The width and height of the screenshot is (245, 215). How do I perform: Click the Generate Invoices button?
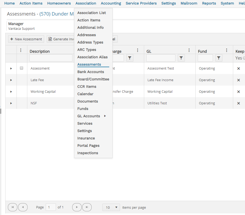(61, 39)
